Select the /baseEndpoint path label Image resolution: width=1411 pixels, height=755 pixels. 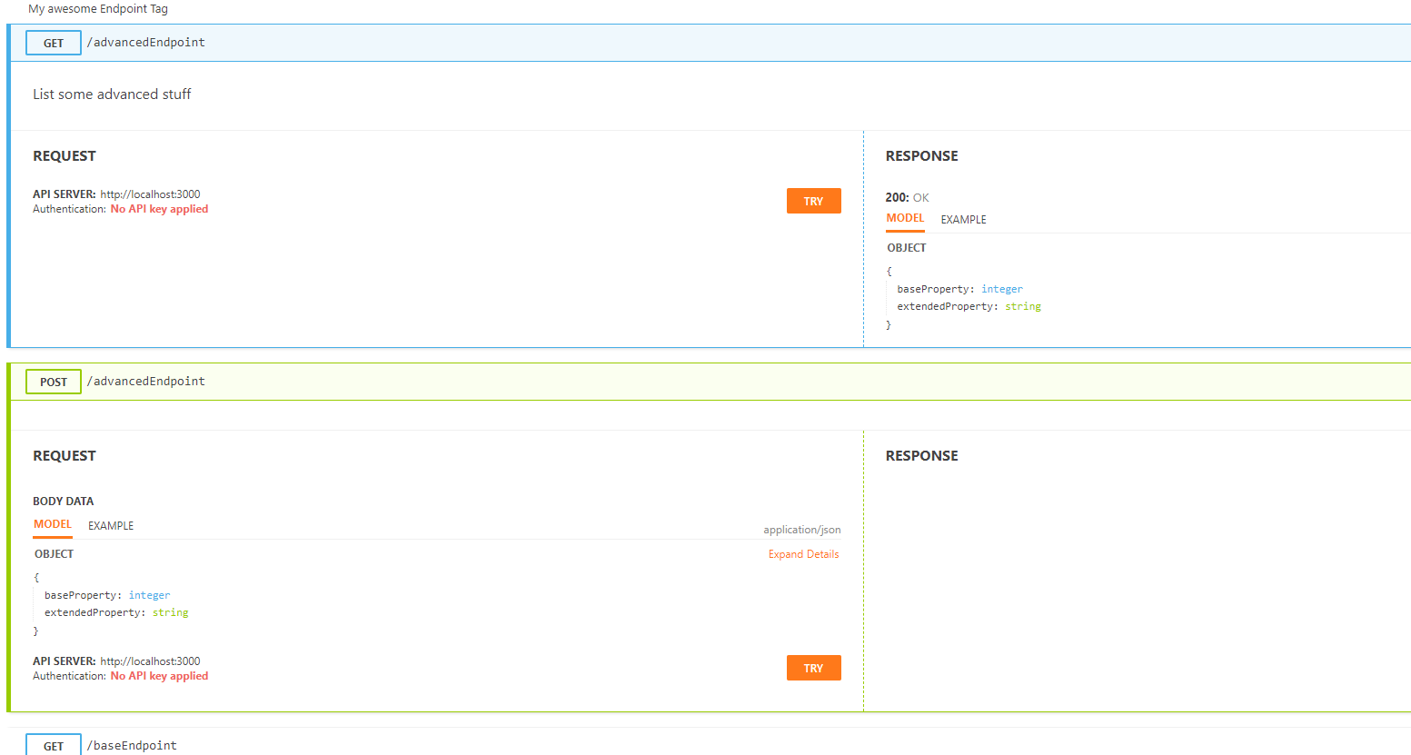[133, 745]
